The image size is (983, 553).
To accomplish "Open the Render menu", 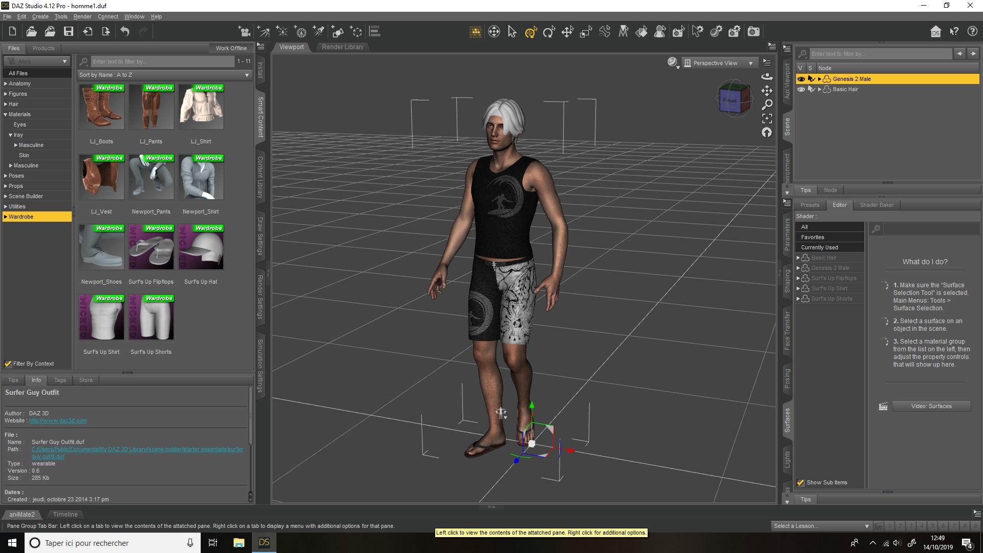I will pyautogui.click(x=82, y=16).
